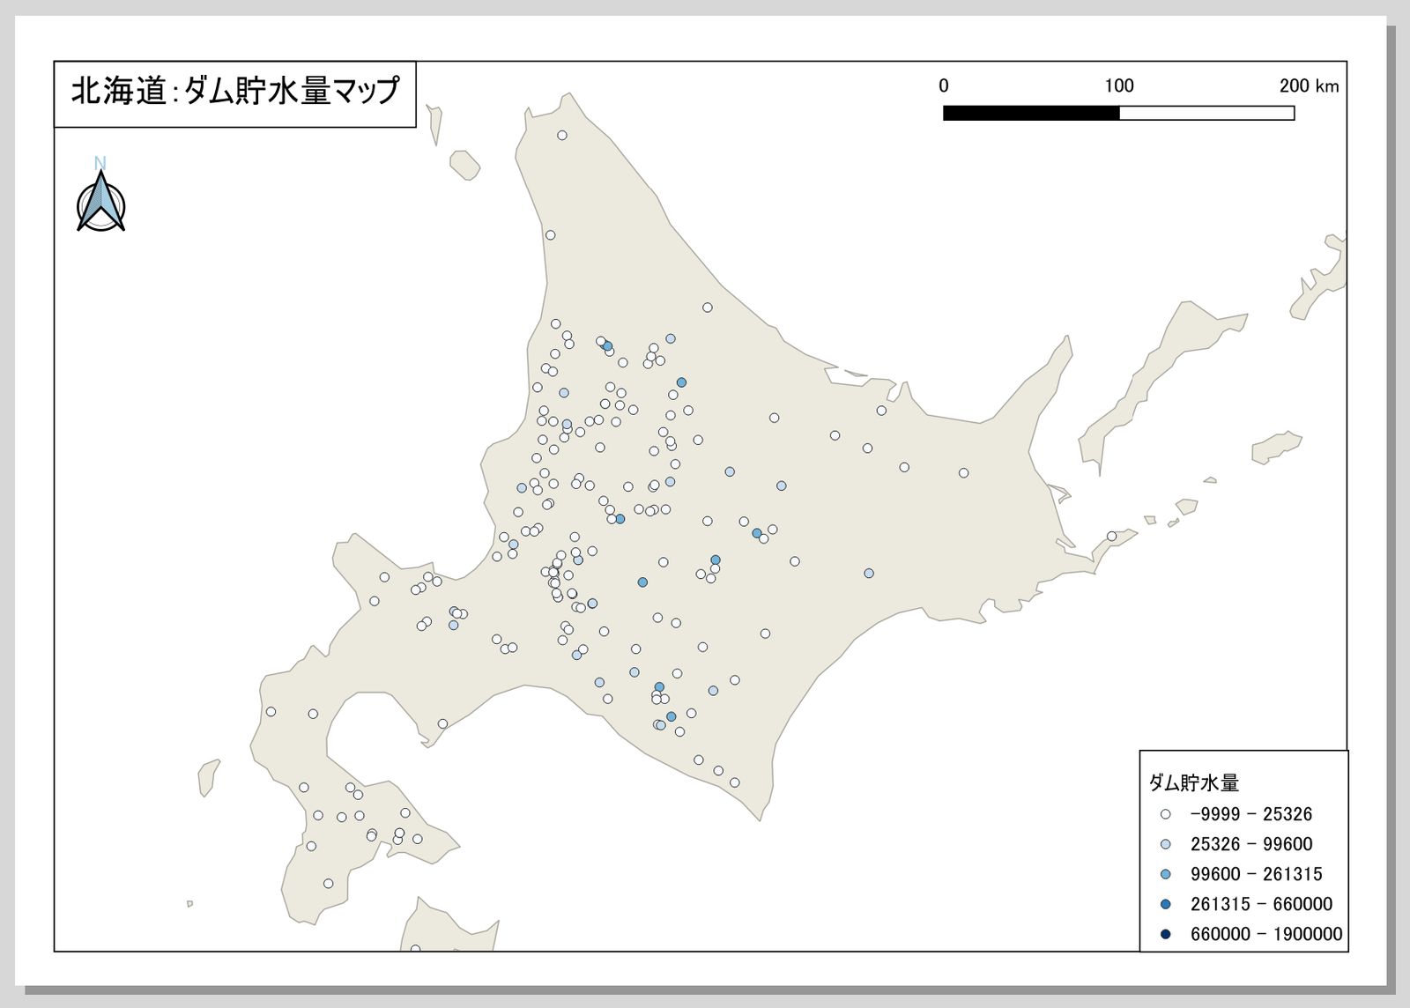Click the north arrow compass icon

(101, 202)
